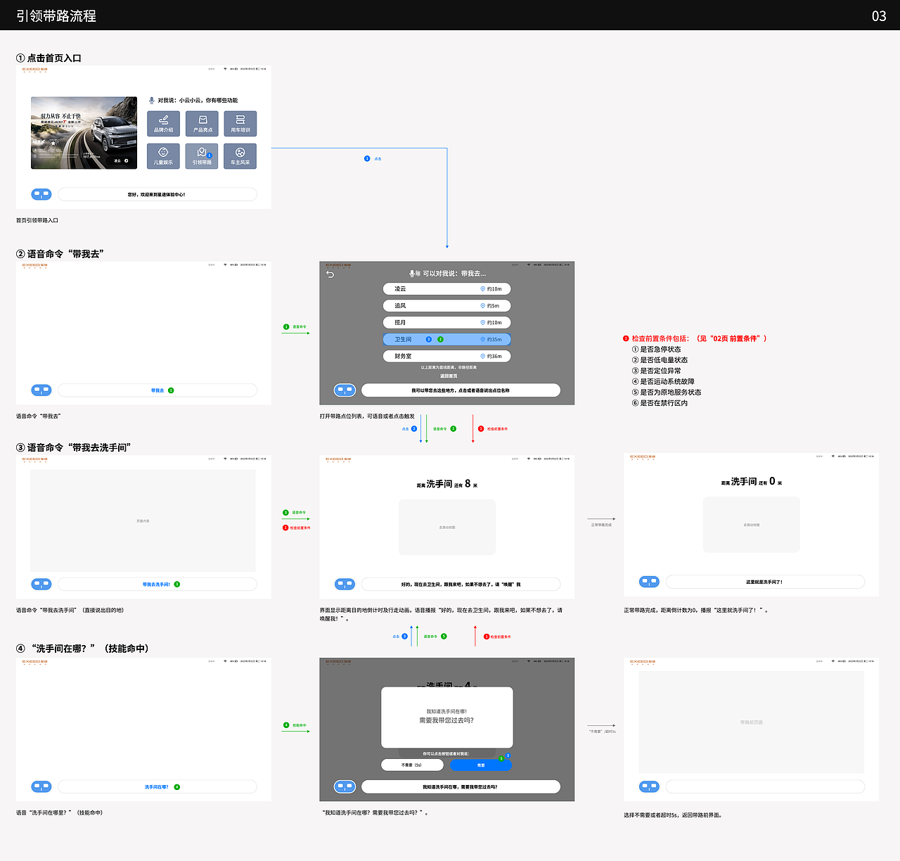Click the 返回首页 link under the destination list
The image size is (900, 861).
(x=449, y=376)
